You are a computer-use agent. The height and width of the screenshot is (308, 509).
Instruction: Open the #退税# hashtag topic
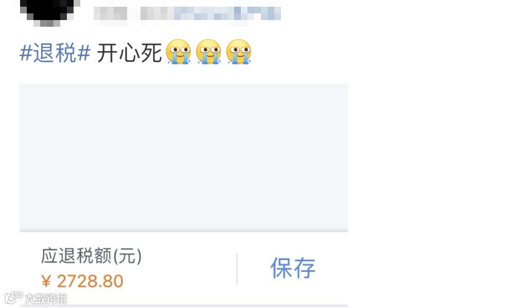[55, 52]
